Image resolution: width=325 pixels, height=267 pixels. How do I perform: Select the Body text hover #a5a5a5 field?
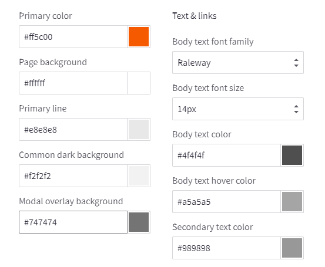[x=226, y=202]
